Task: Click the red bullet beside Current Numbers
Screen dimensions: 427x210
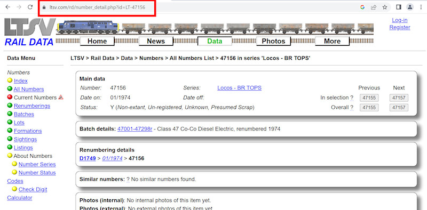Action: pyautogui.click(x=10, y=97)
